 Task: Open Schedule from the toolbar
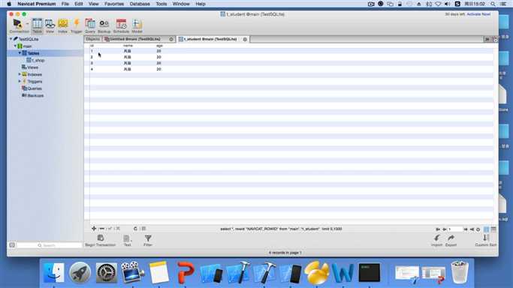click(121, 25)
